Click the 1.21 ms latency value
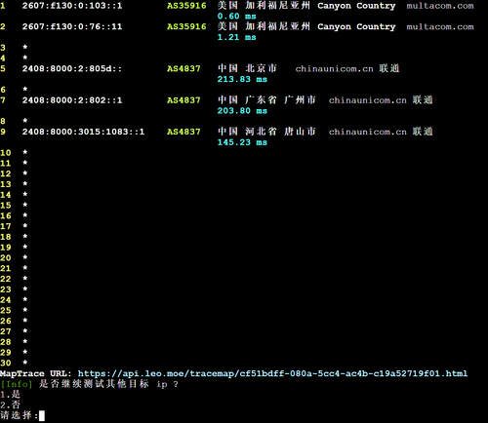 [236, 37]
